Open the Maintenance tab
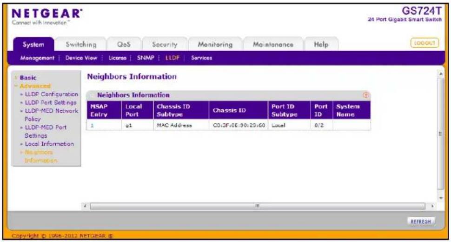The height and width of the screenshot is (242, 451). [273, 44]
